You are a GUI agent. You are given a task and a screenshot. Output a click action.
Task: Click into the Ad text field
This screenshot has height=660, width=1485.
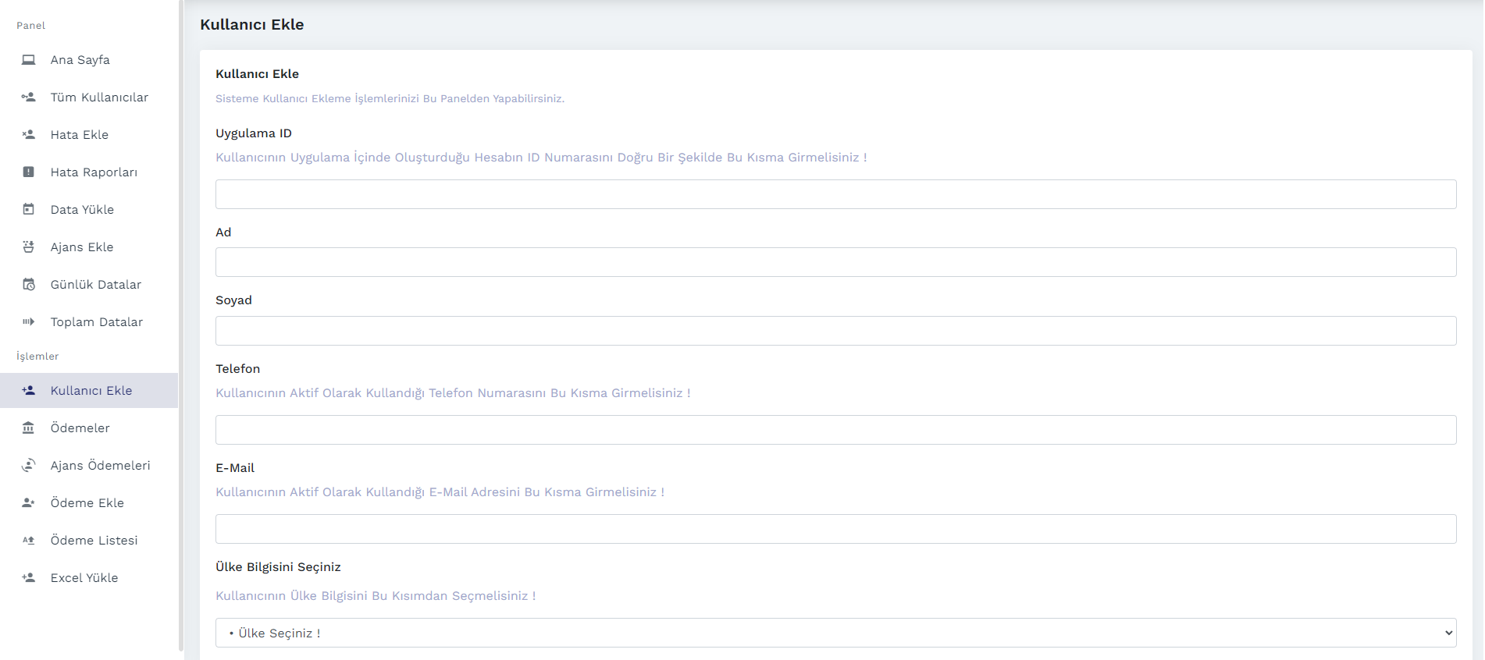click(x=835, y=262)
